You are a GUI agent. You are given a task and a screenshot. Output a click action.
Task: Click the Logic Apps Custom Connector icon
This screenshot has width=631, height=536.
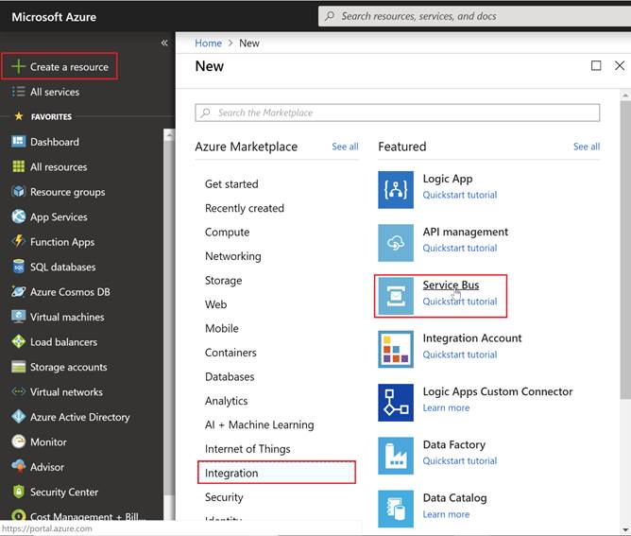pos(396,403)
